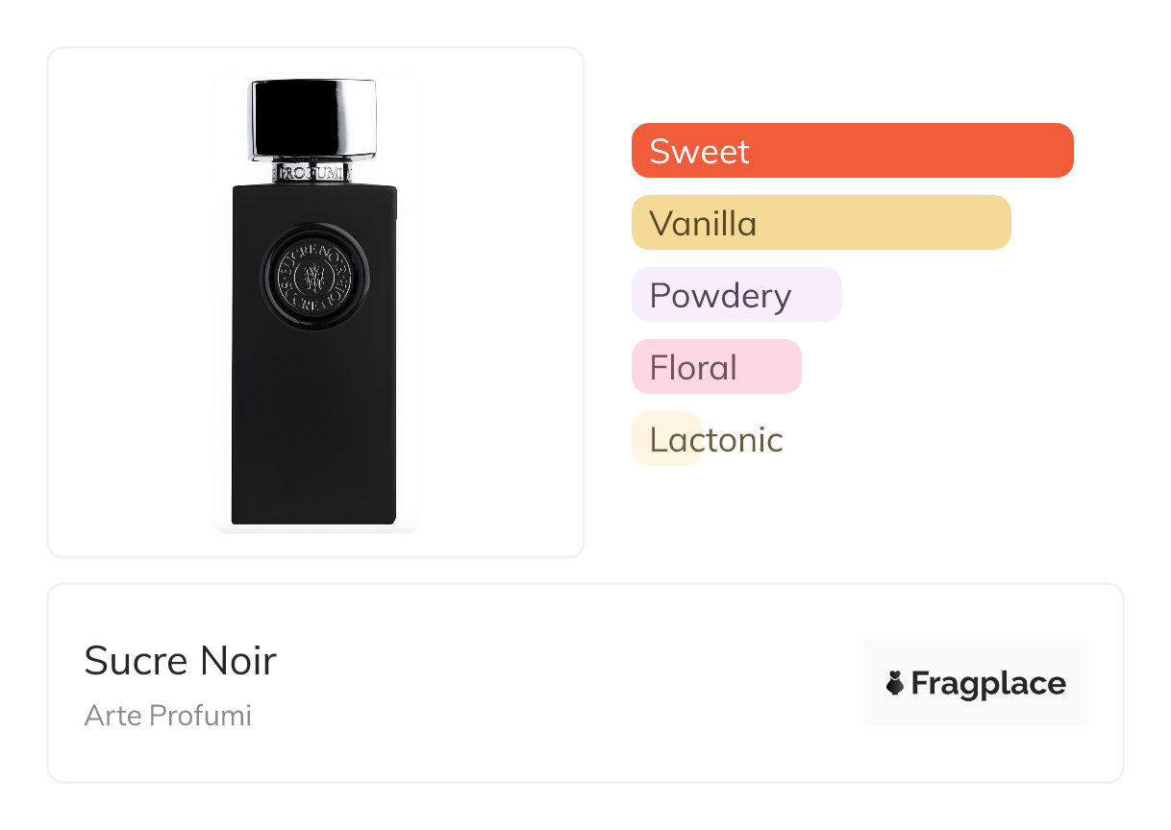Screen dimensions: 1171x830
Task: Click the Fragplace wordmark text
Action: coord(987,683)
